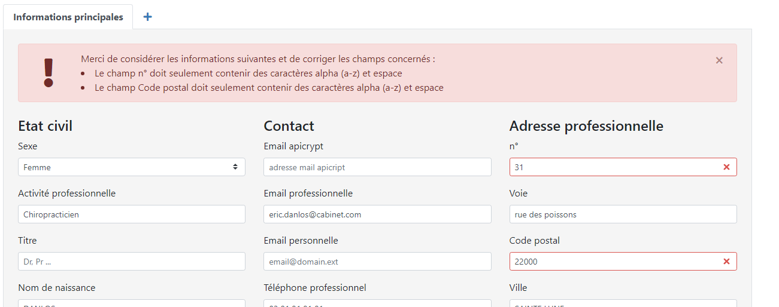The height and width of the screenshot is (307, 779).
Task: Click the Nom de naissance field
Action: point(132,303)
